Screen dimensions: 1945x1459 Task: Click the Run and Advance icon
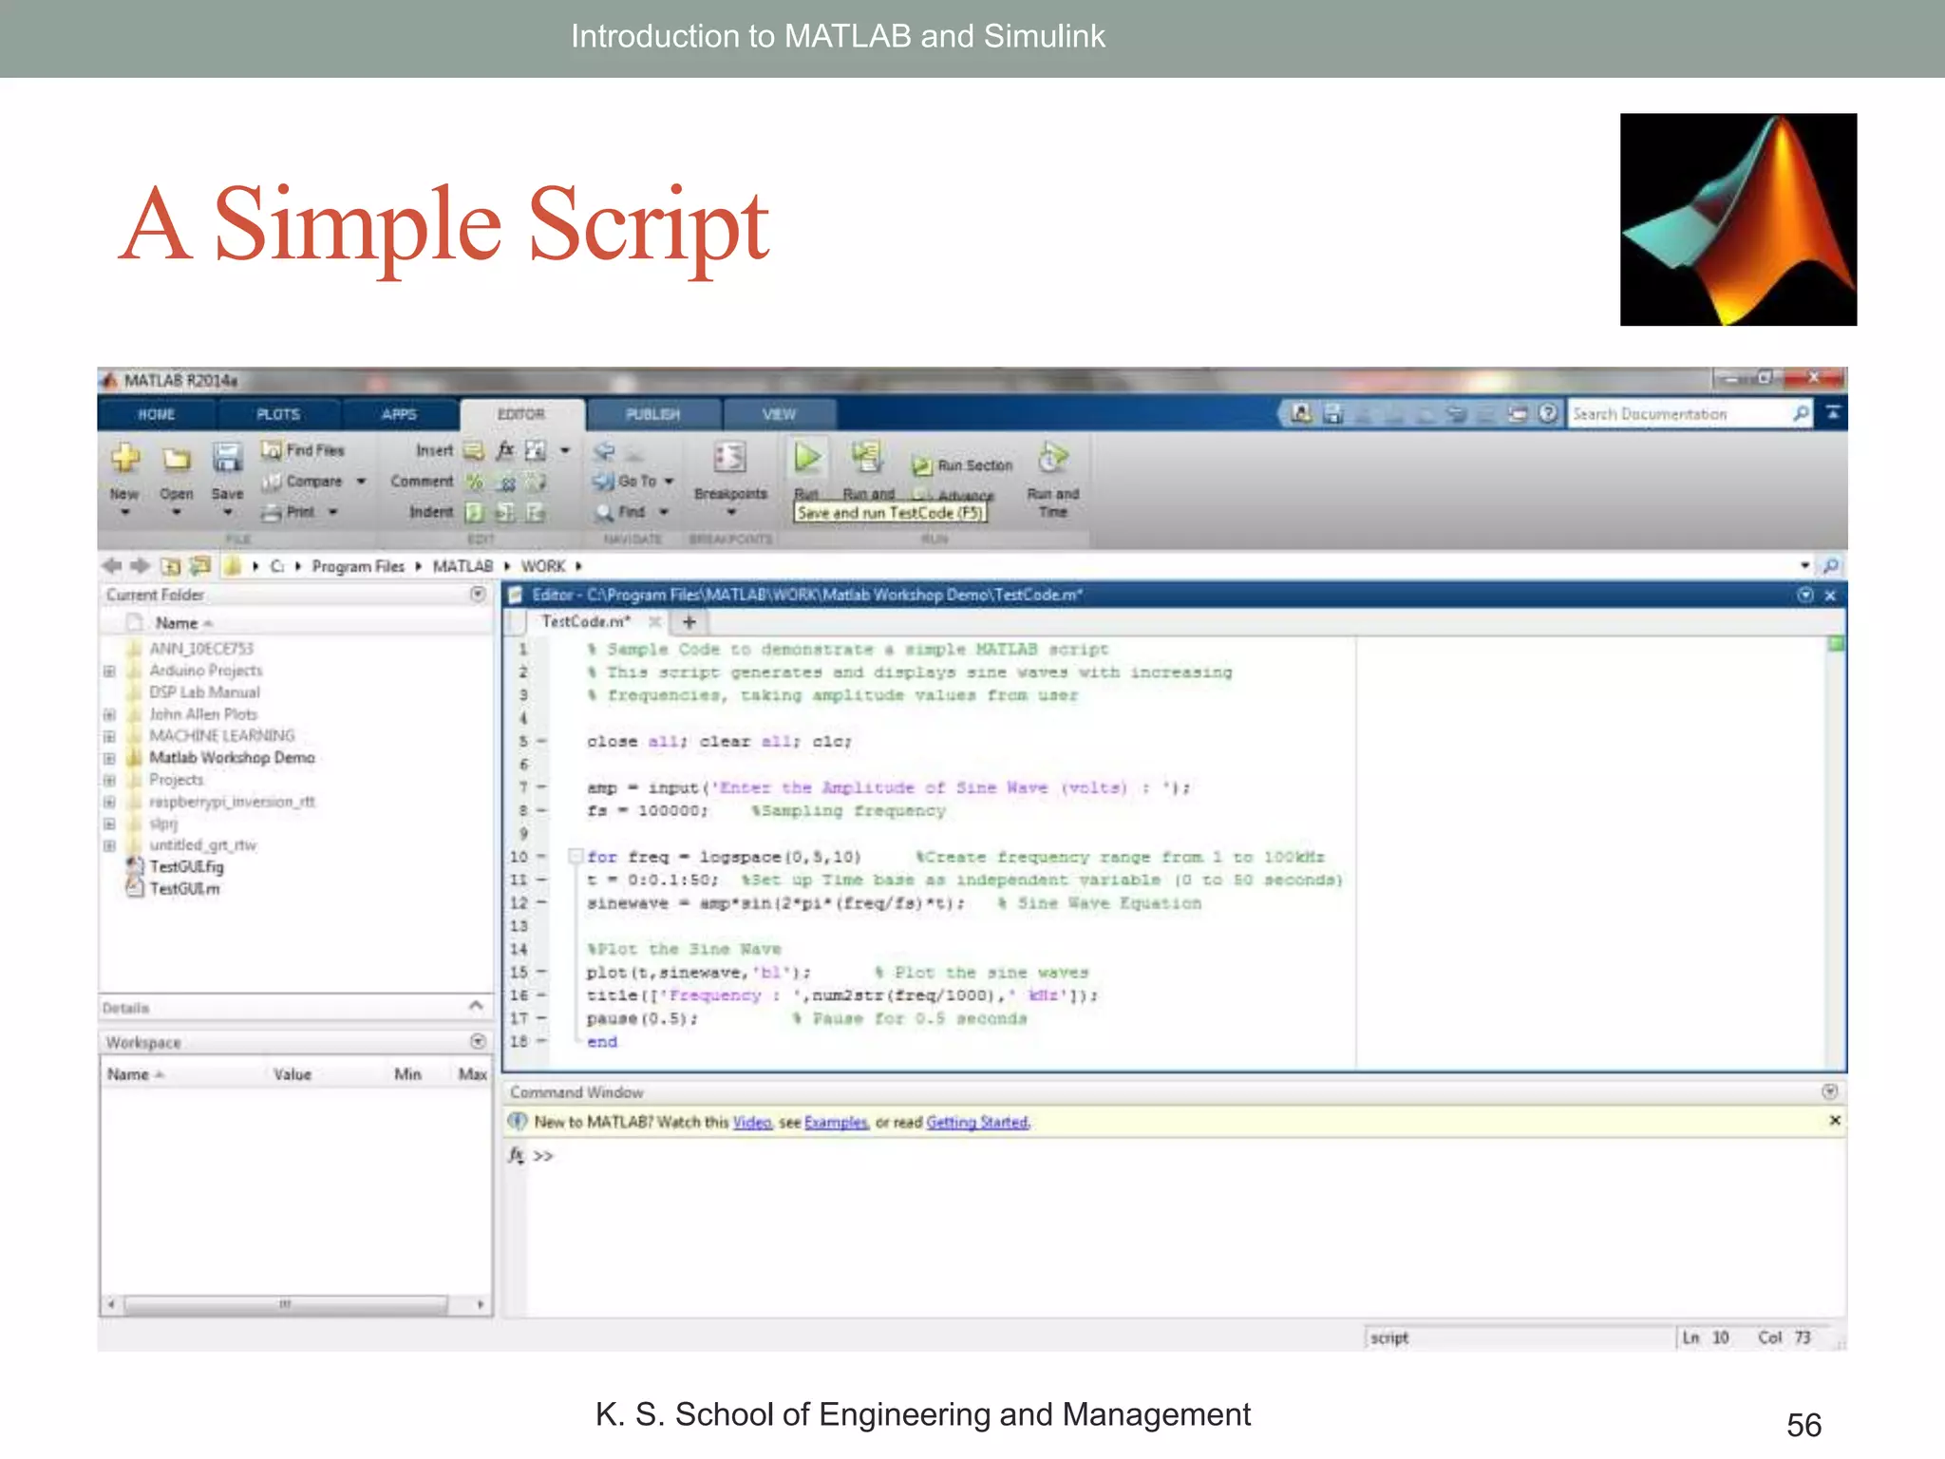866,458
